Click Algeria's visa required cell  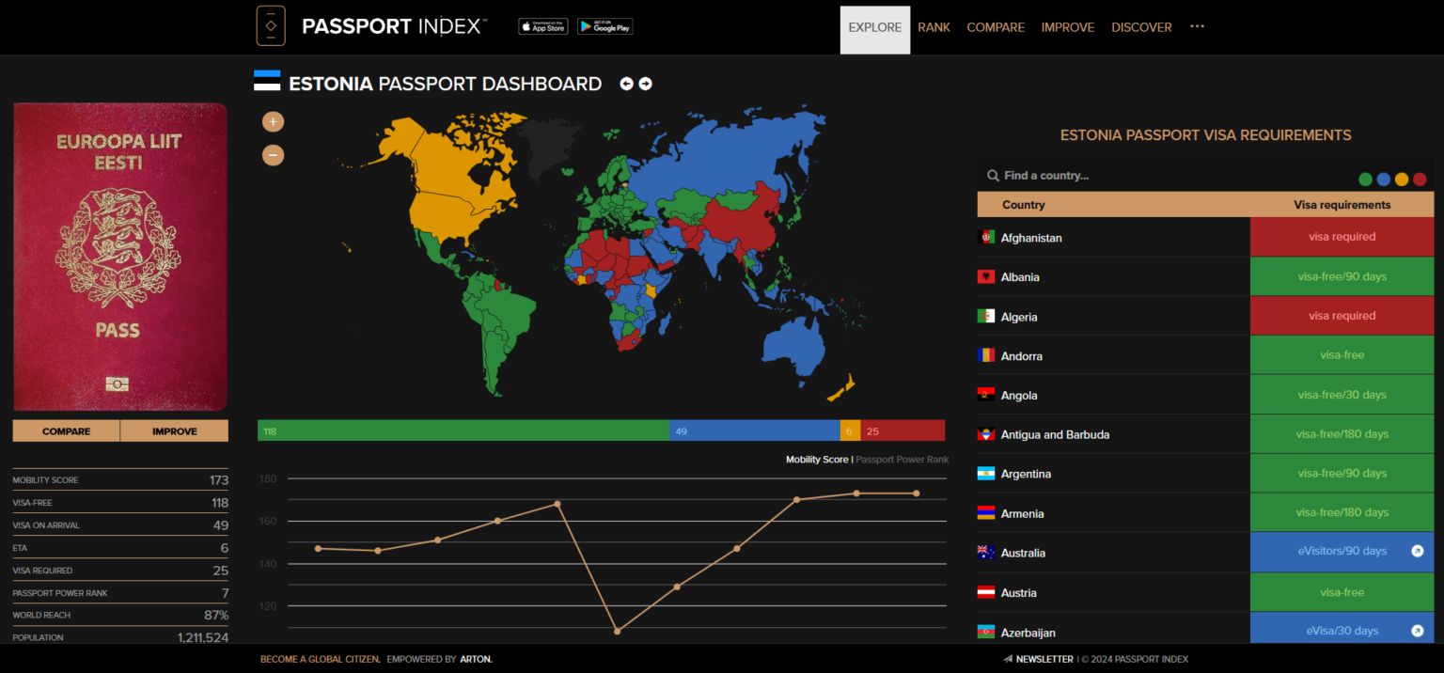pyautogui.click(x=1342, y=316)
